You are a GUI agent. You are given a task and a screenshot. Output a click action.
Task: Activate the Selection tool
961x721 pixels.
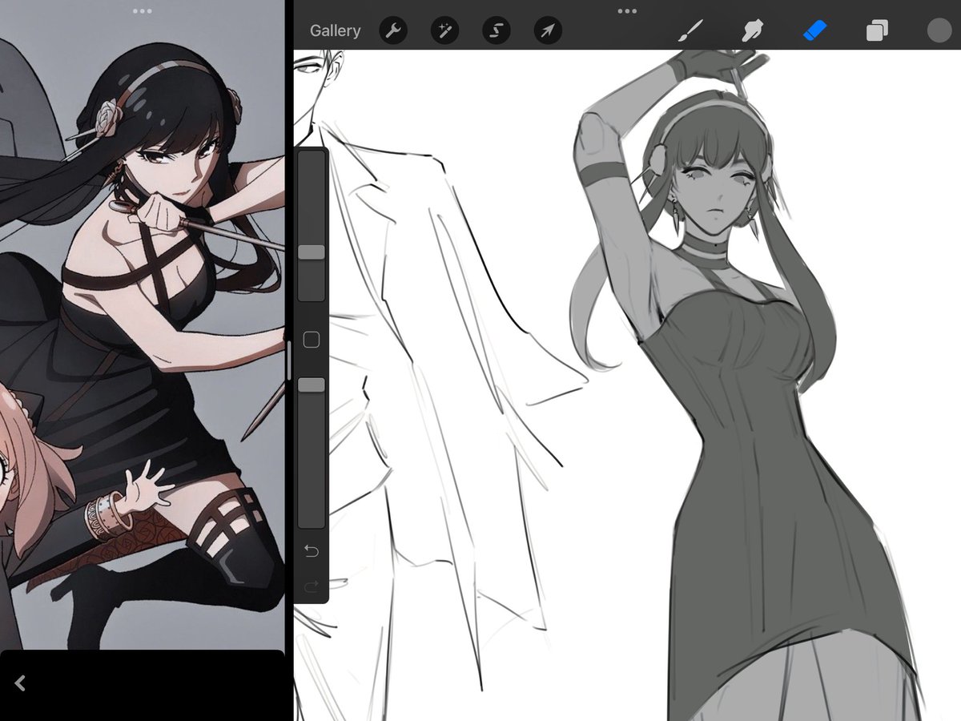click(497, 30)
